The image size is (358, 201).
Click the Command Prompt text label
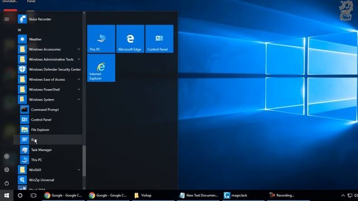pos(45,109)
